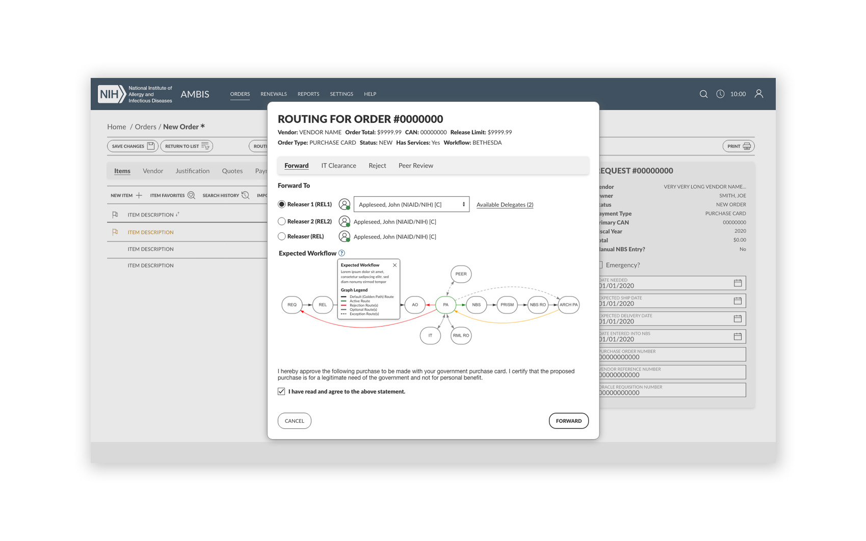The height and width of the screenshot is (541, 866).
Task: Click the Date Needed calendar icon
Action: 738,283
